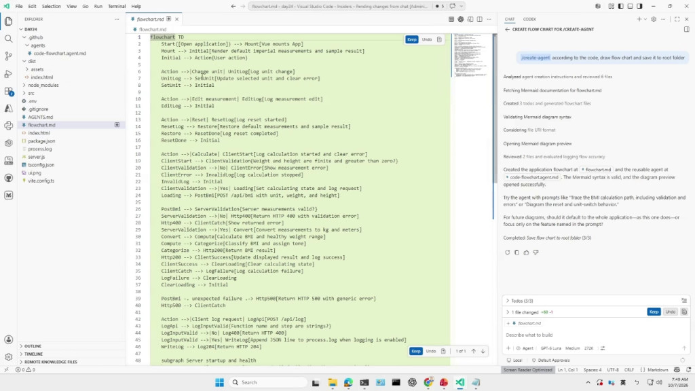The image size is (695, 391).
Task: Open the Terminal menu
Action: click(117, 6)
